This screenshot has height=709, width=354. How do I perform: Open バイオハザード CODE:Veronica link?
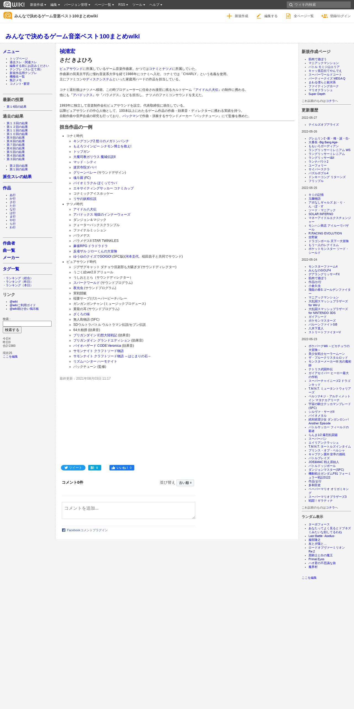coord(97,346)
